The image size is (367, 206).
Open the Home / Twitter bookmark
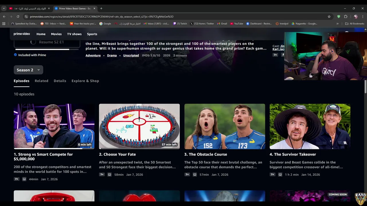(202, 24)
